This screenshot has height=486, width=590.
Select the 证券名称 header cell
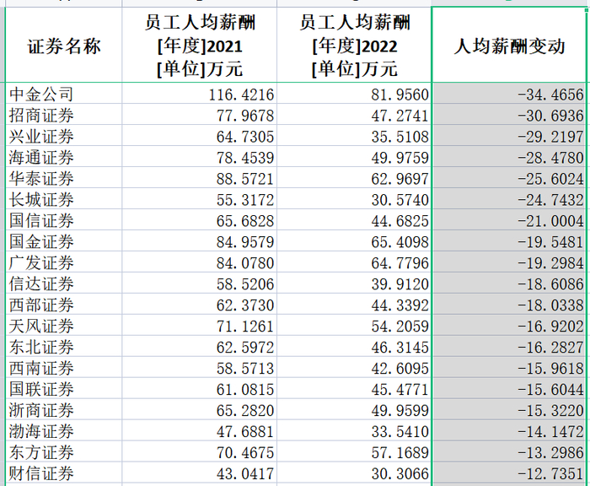tap(63, 45)
